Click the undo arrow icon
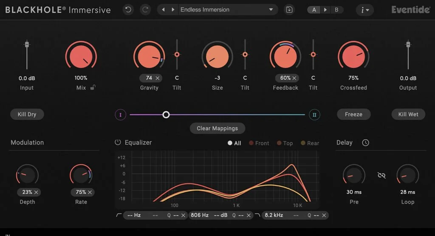The height and width of the screenshot is (236, 435). (x=128, y=10)
